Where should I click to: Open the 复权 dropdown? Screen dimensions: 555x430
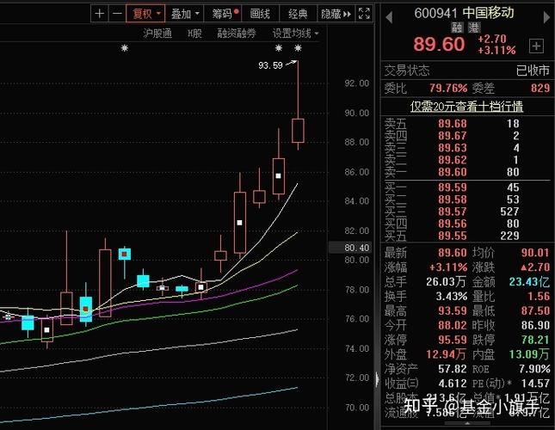(x=145, y=14)
